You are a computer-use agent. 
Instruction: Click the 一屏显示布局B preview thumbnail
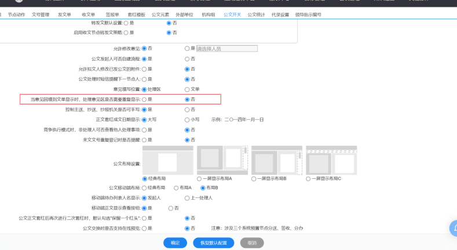point(277,160)
